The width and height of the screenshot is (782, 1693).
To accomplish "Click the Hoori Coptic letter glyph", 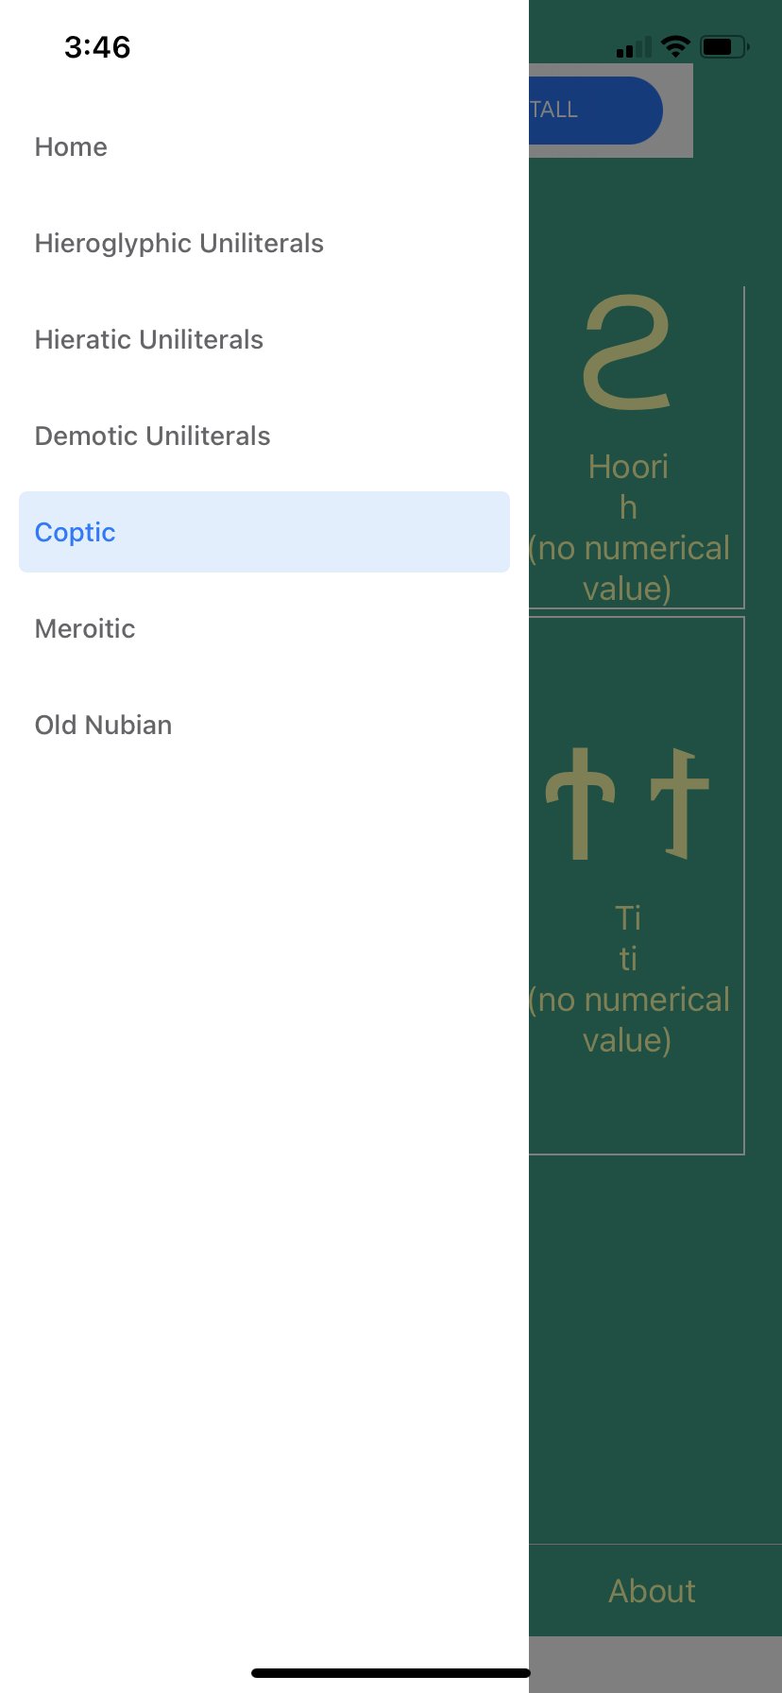I will pos(627,353).
